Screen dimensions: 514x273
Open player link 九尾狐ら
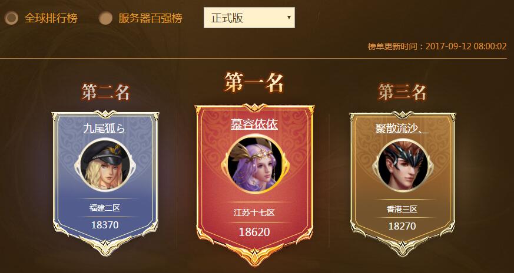pyautogui.click(x=105, y=128)
